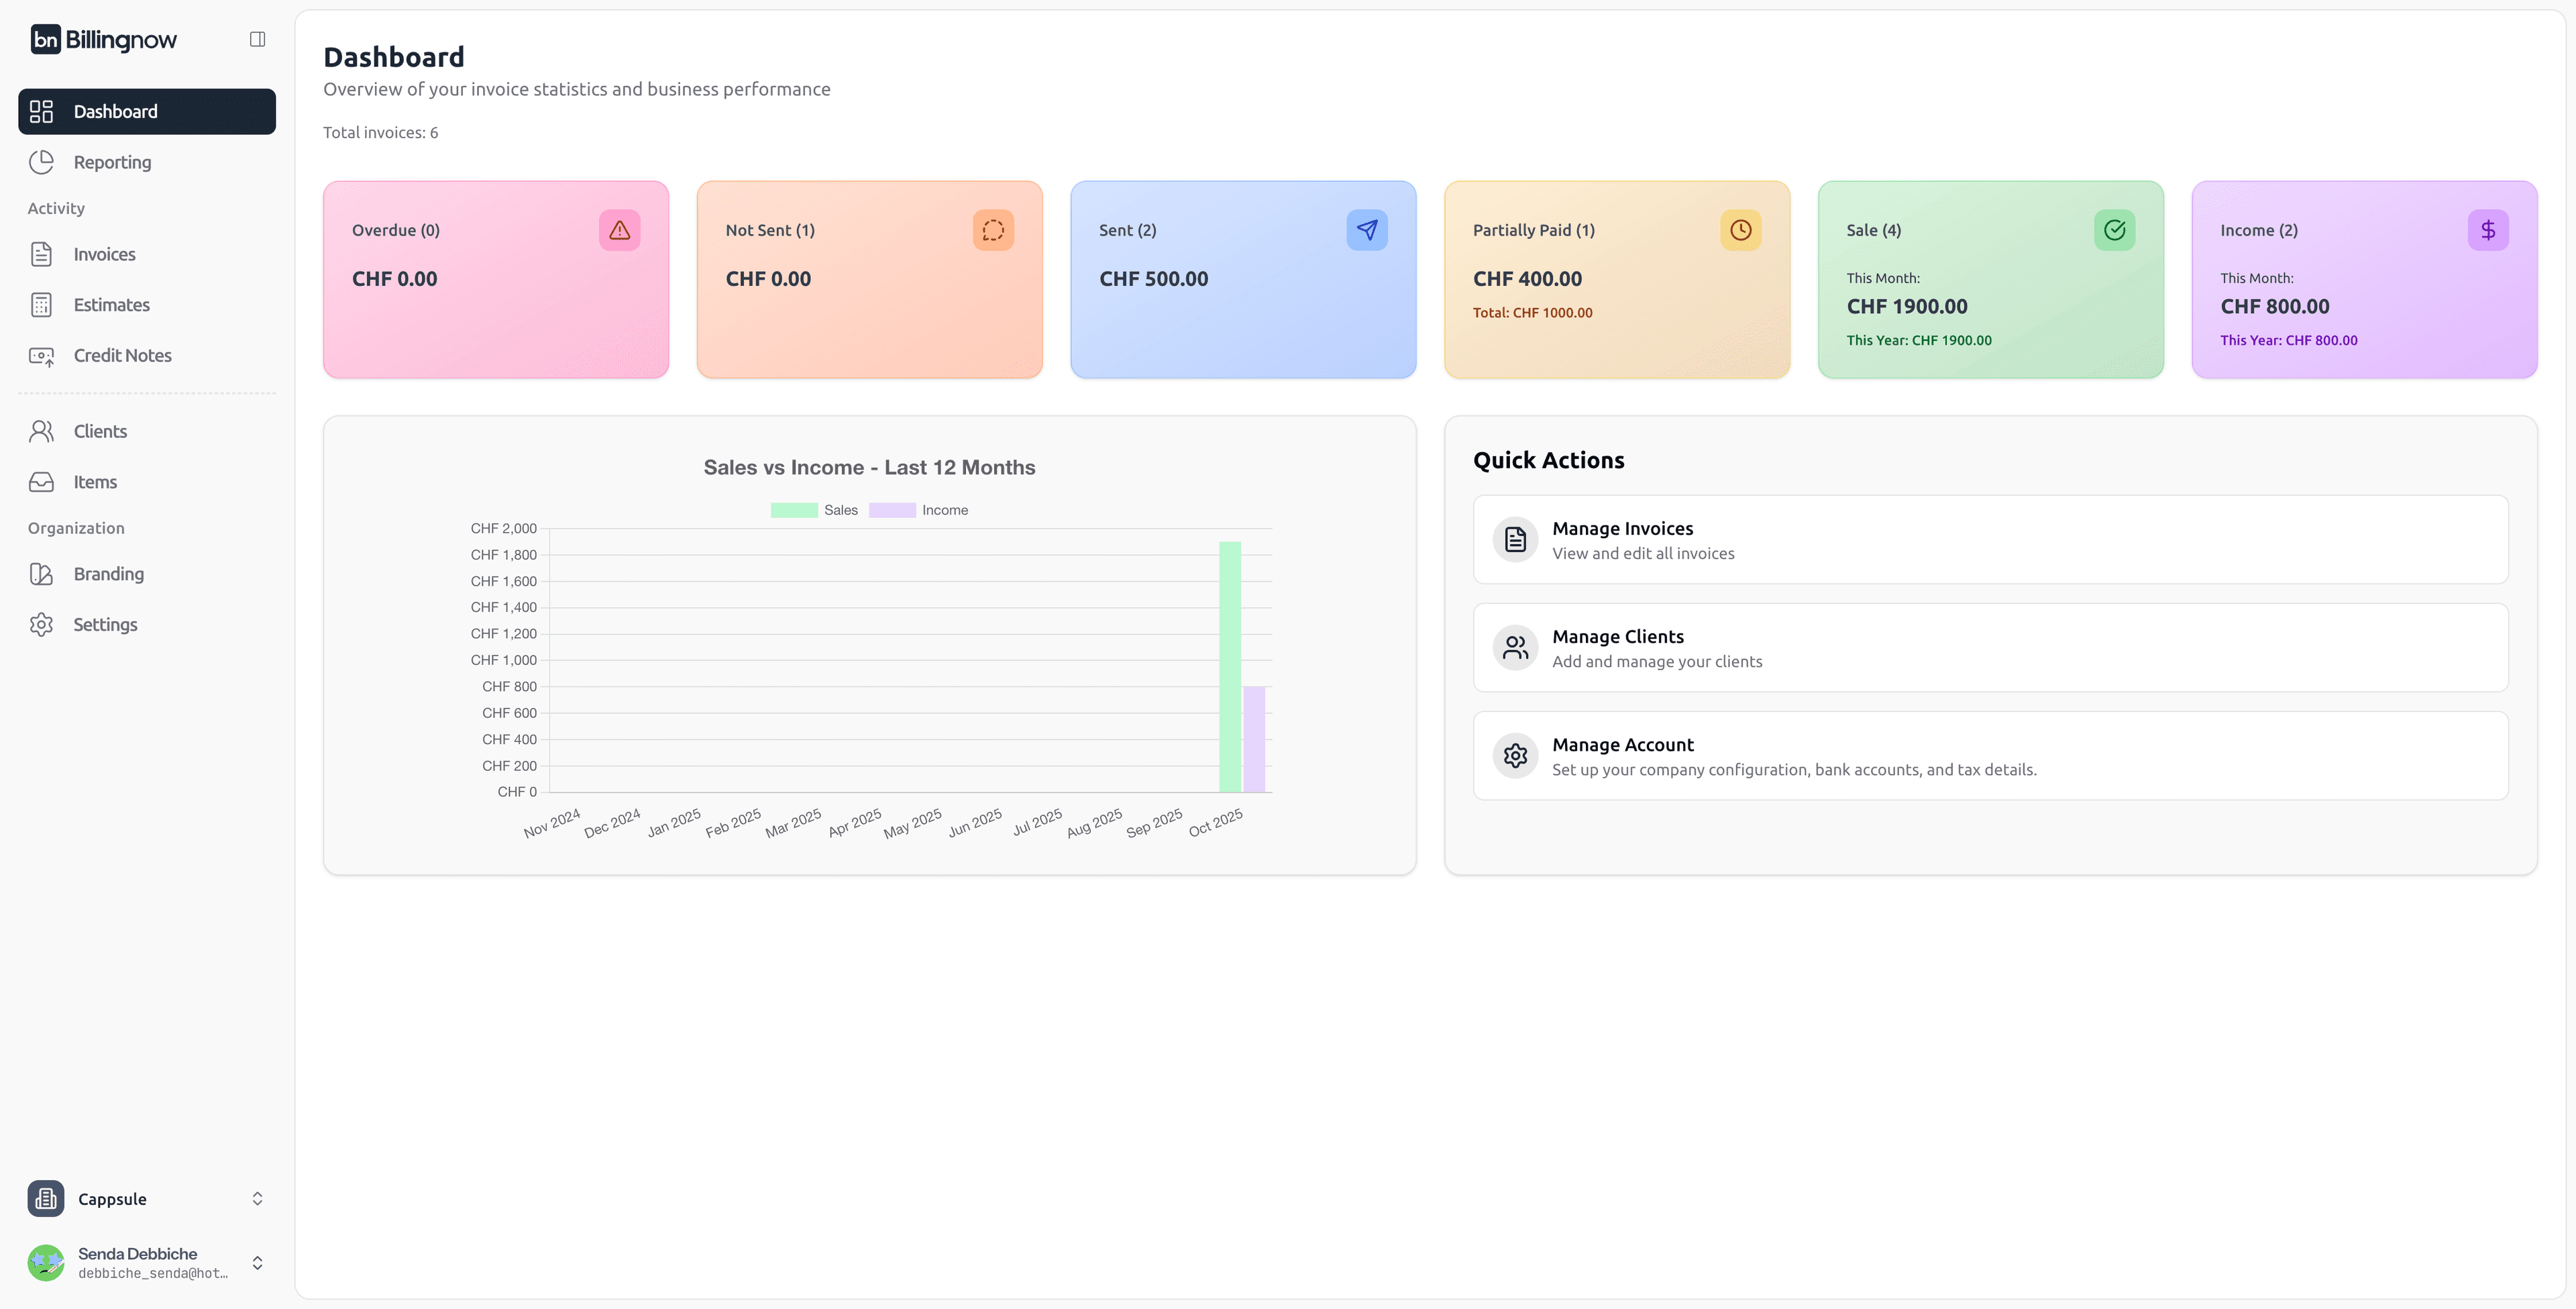Collapse the sidebar with the panel toggle
The width and height of the screenshot is (2576, 1309).
point(257,39)
